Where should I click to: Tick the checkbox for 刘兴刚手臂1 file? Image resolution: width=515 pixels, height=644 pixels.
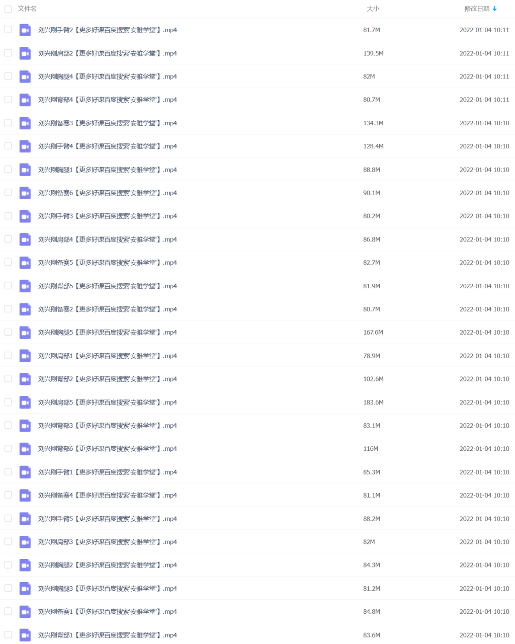point(8,472)
